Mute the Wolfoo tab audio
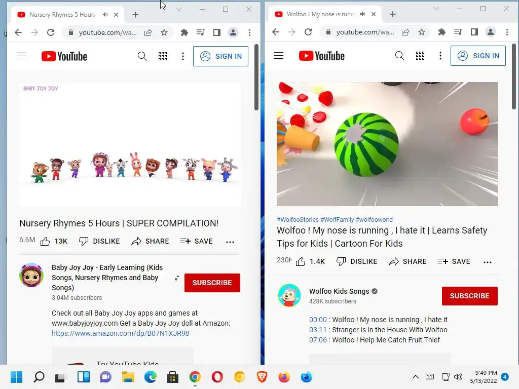 (x=363, y=14)
